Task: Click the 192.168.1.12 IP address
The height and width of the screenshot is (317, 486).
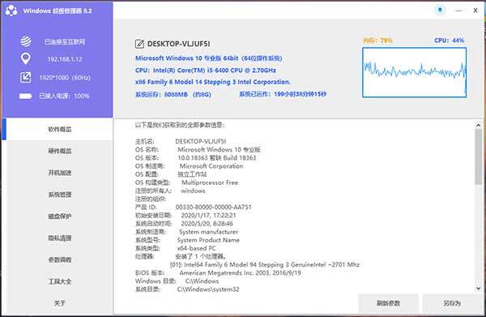Action: click(x=65, y=59)
